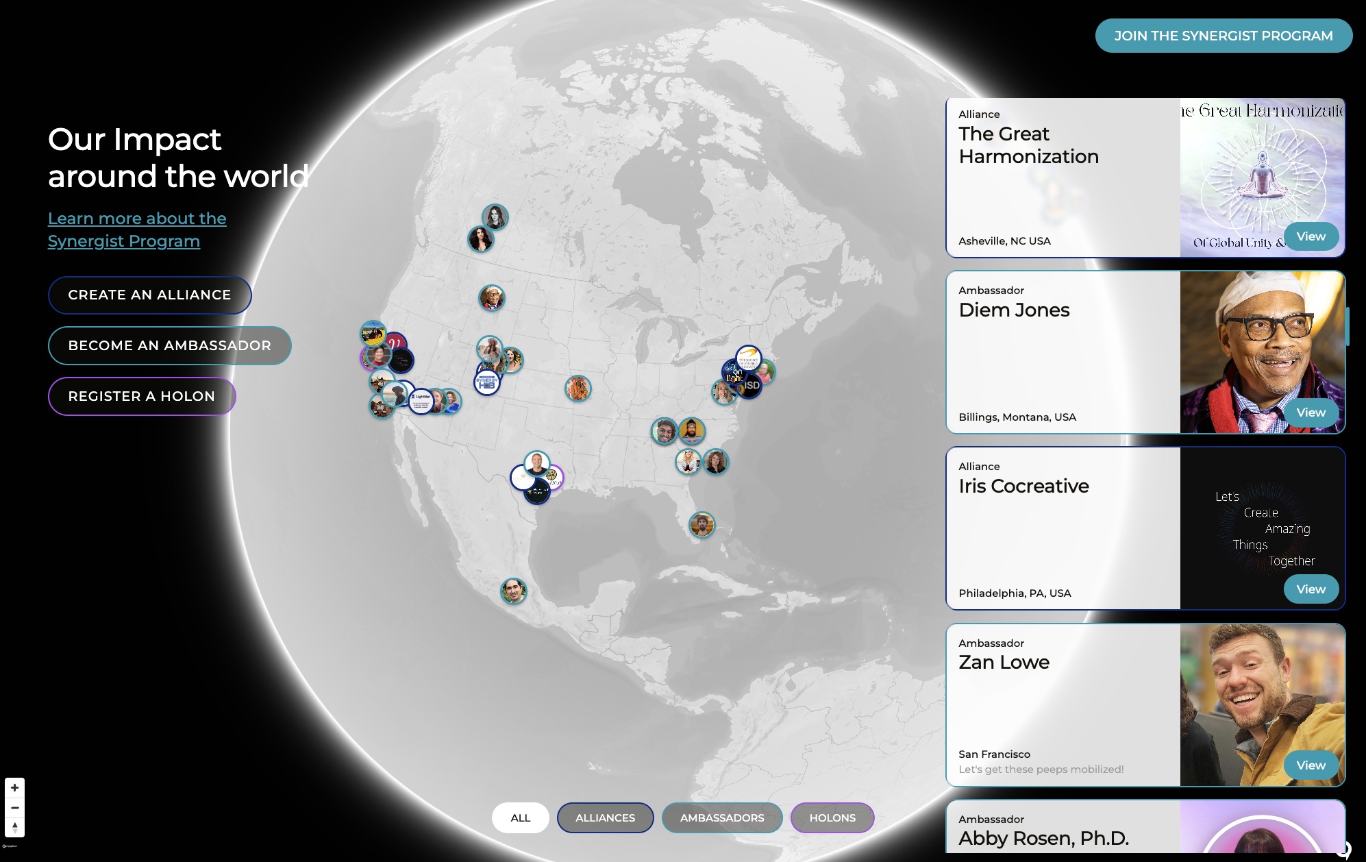Click the ISD logo map marker

click(x=752, y=386)
